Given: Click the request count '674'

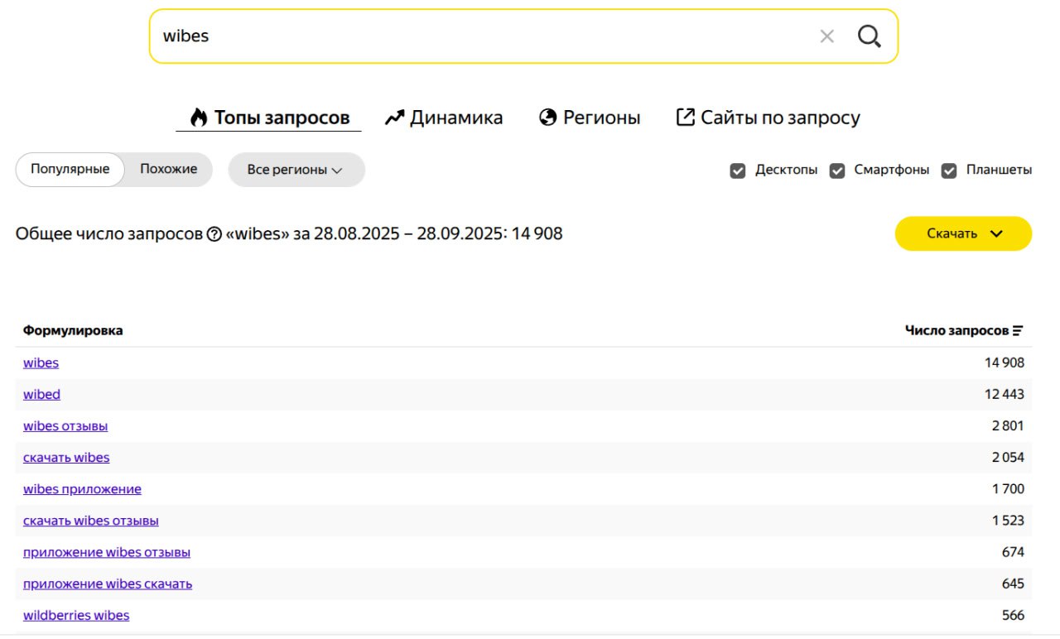Looking at the screenshot, I should [x=1013, y=552].
